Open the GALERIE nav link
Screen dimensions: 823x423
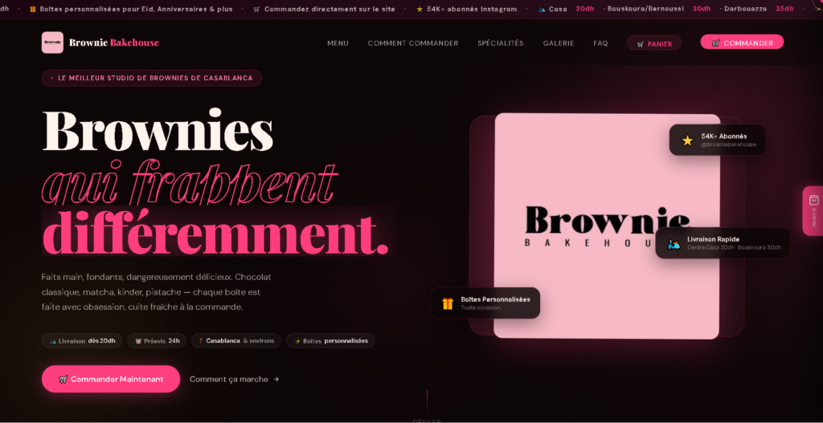pyautogui.click(x=559, y=43)
